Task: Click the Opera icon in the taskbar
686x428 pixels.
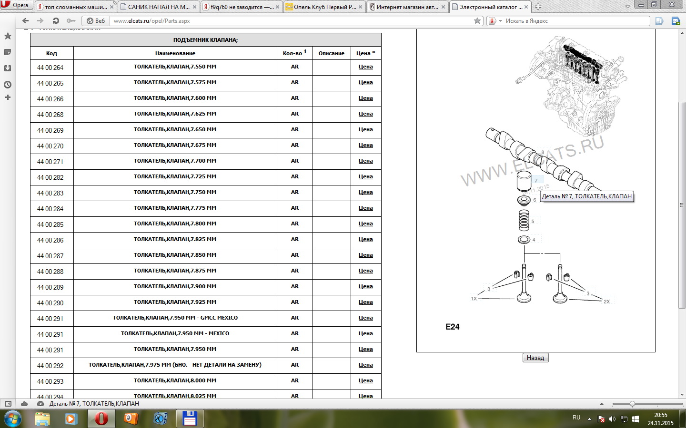Action: (x=101, y=418)
